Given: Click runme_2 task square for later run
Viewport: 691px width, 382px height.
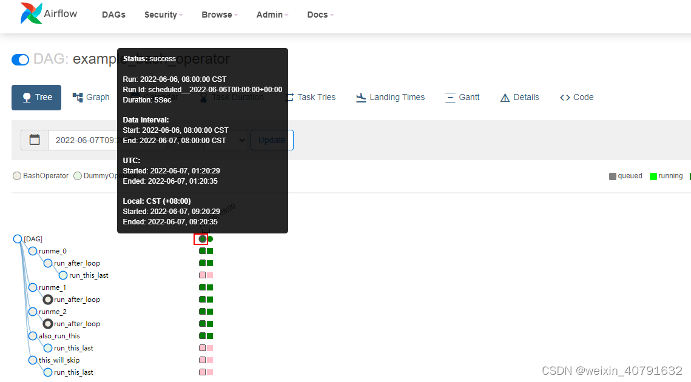Looking at the screenshot, I should (210, 312).
